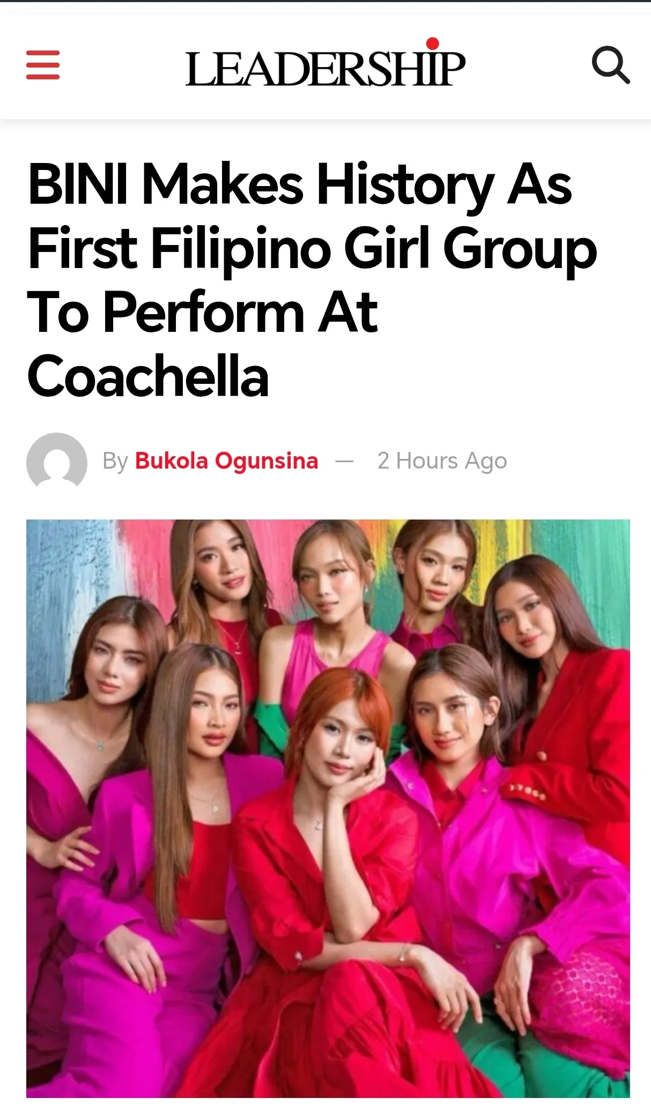Click the word "Coachella" in the headline

pos(148,376)
